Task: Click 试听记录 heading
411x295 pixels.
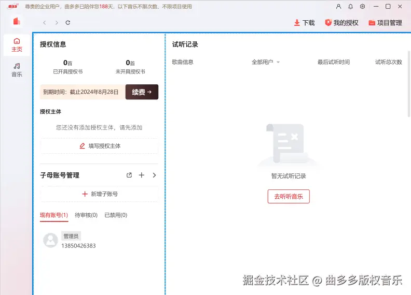Action: click(x=185, y=45)
